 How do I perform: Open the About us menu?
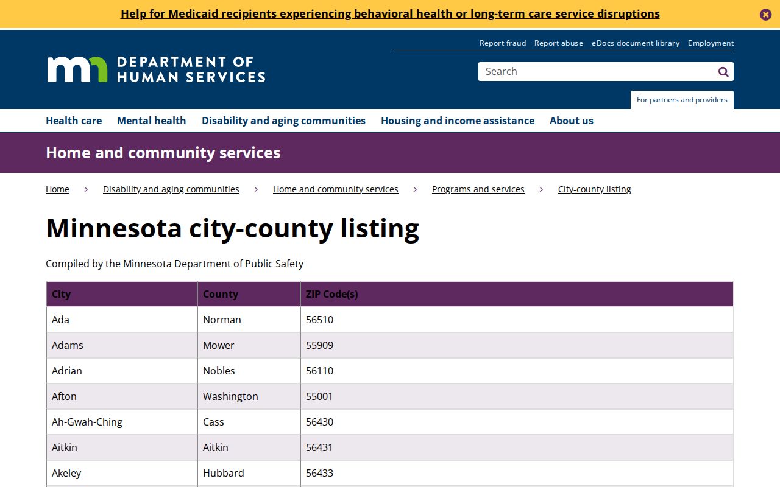572,121
